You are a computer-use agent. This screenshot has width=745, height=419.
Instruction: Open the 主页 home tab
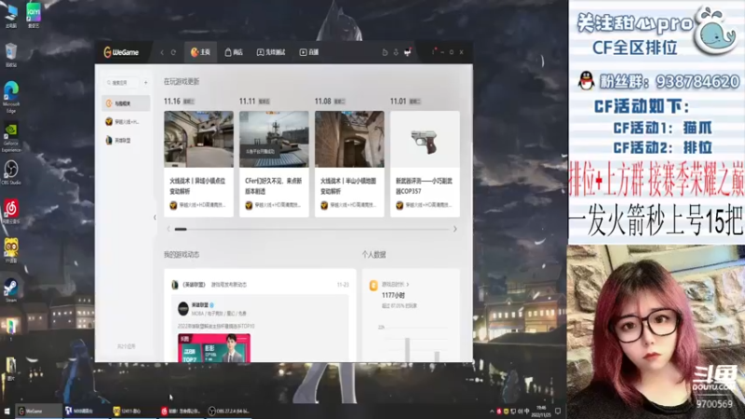200,52
